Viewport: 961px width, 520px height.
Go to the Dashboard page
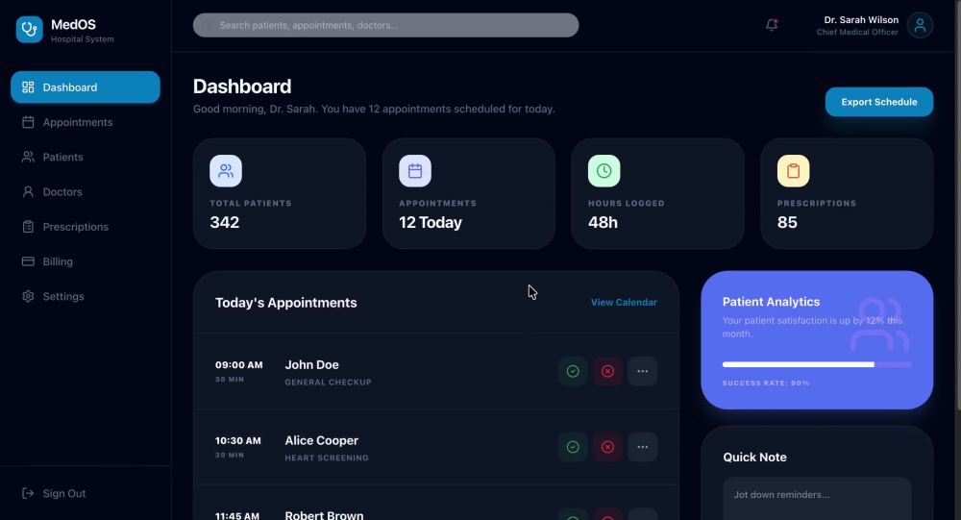(86, 87)
